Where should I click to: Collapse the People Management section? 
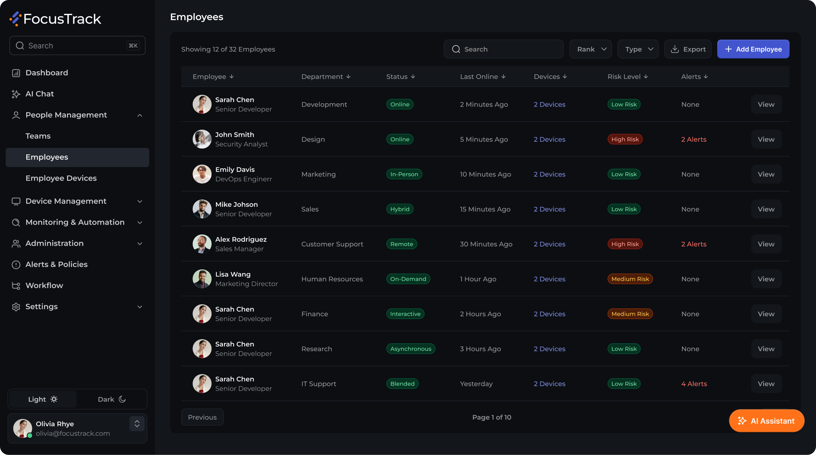click(140, 115)
